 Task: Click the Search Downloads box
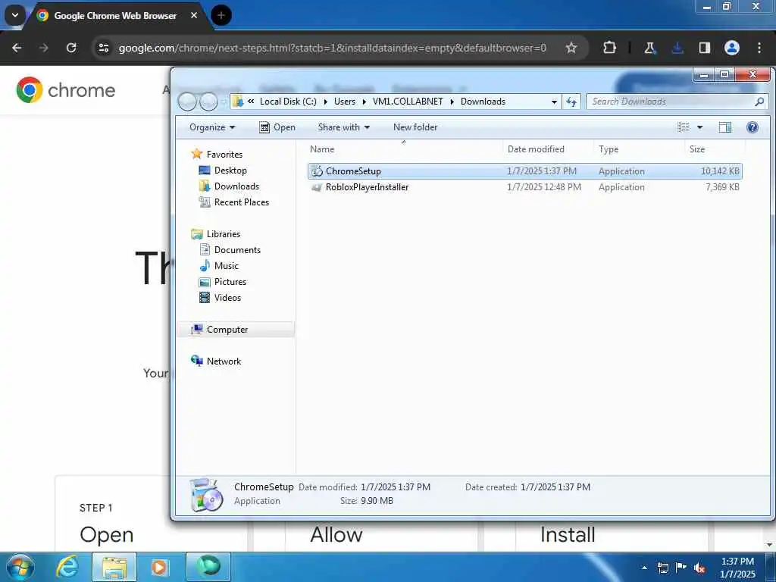coord(671,102)
